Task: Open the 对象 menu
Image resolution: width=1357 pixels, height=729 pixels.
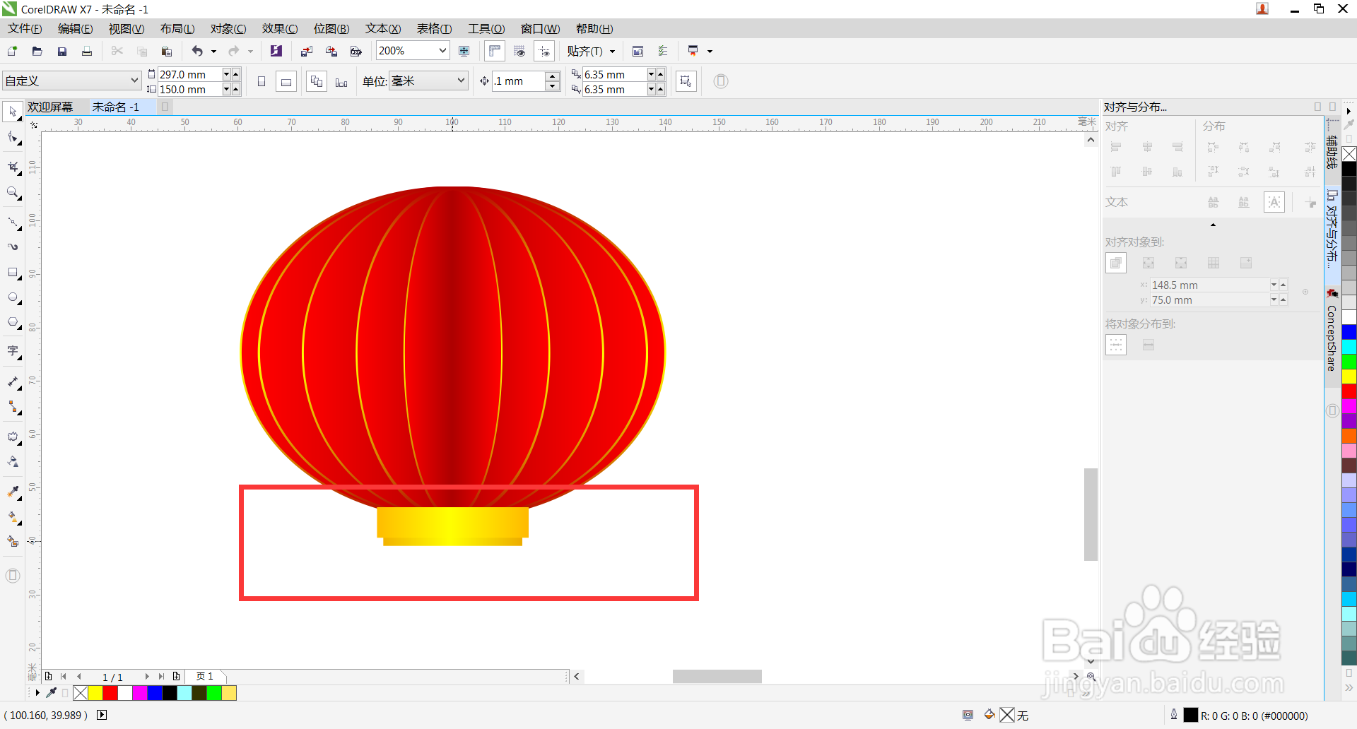Action: click(x=228, y=29)
